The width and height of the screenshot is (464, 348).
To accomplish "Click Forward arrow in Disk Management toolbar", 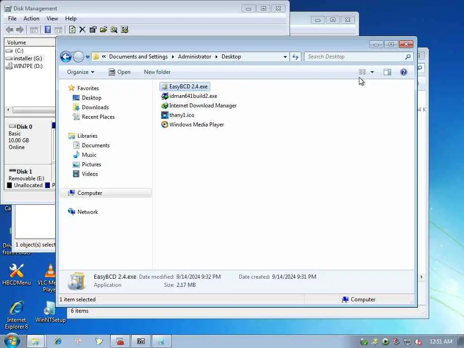I will 20,29.
